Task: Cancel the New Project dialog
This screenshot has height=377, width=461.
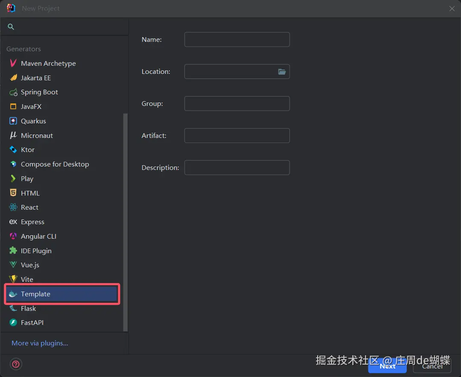Action: click(x=432, y=366)
